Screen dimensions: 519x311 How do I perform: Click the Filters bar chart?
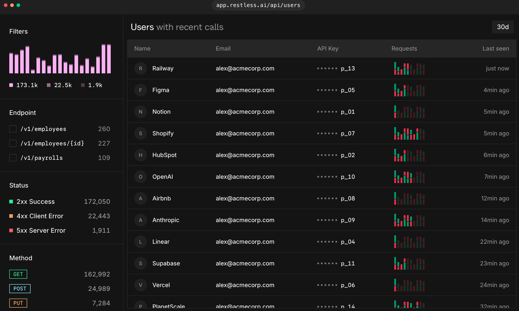[60, 59]
